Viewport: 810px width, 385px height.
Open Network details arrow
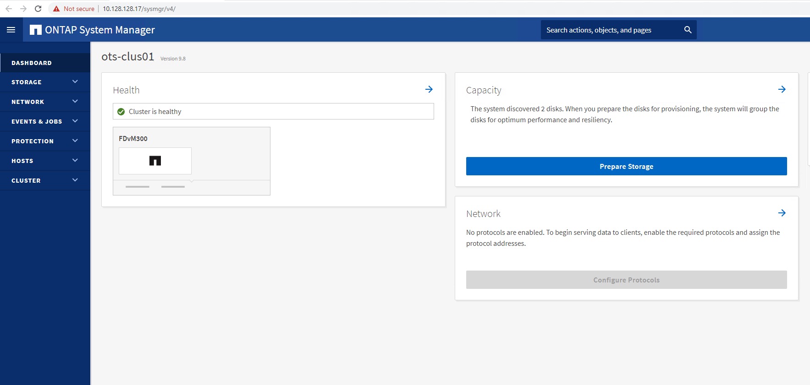782,213
